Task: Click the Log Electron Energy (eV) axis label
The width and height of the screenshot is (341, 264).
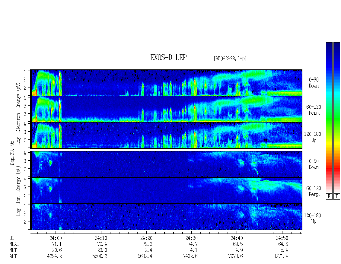Action: [x=18, y=113]
